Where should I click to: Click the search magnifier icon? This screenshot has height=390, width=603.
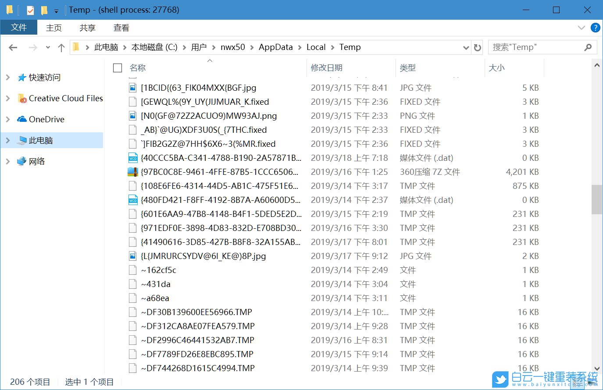pos(588,47)
